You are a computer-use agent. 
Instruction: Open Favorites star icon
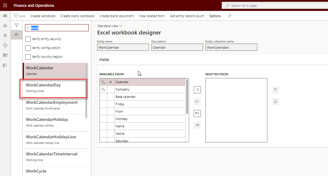(5, 35)
